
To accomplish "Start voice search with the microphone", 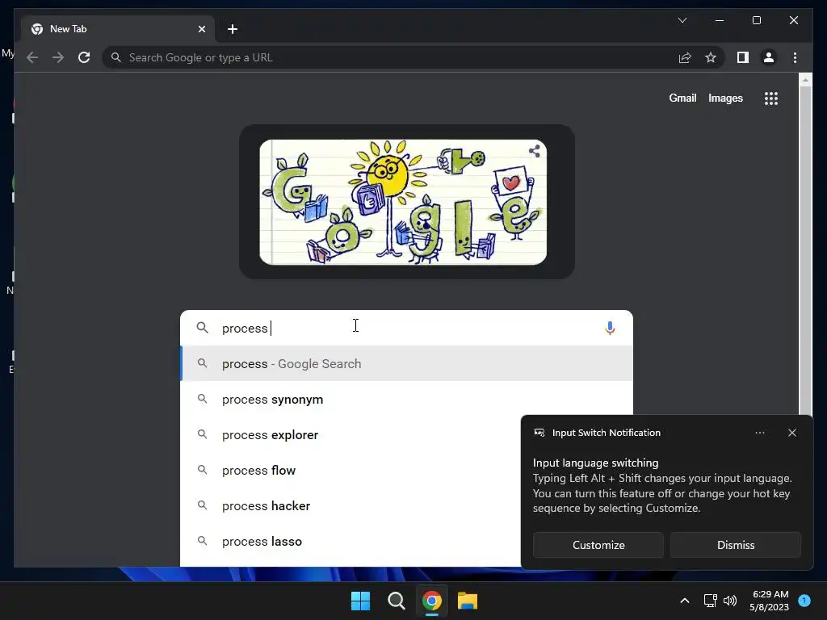I will 610,328.
